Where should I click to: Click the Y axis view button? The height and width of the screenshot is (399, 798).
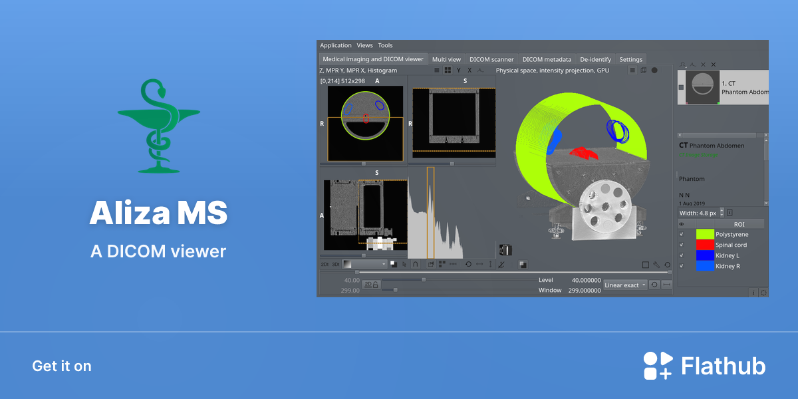coord(458,70)
